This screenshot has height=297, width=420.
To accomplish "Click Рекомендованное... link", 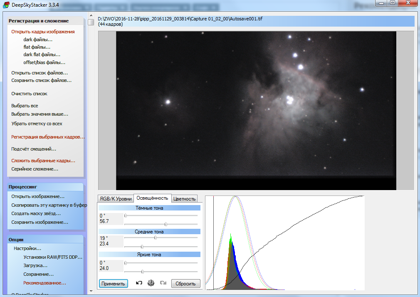I will tap(44, 283).
